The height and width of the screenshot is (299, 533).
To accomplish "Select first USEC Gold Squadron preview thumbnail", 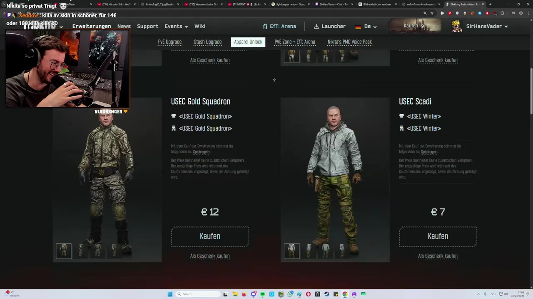I will (x=64, y=251).
